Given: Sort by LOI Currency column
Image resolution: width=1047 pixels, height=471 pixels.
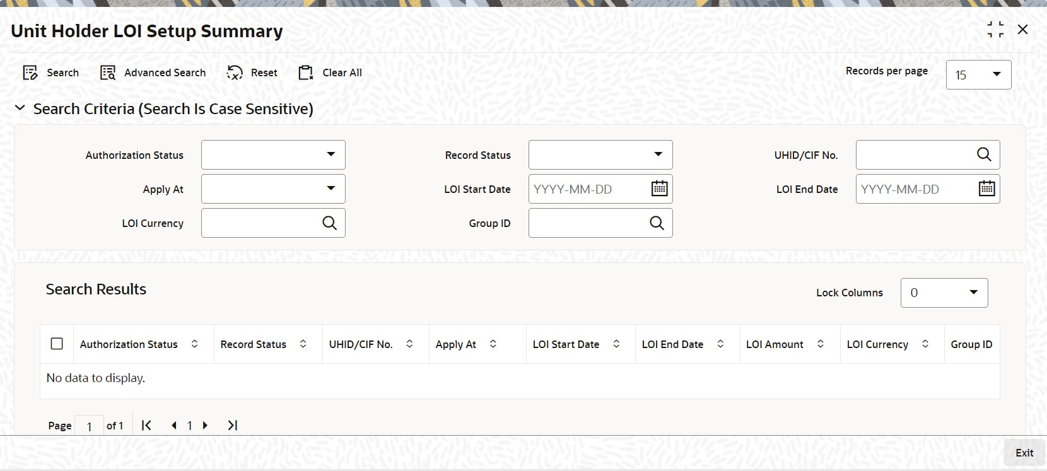Looking at the screenshot, I should point(925,344).
